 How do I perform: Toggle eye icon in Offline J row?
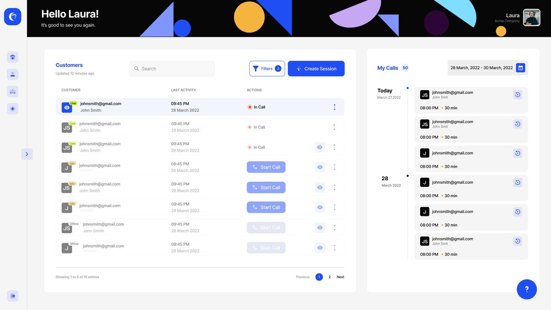(320, 248)
